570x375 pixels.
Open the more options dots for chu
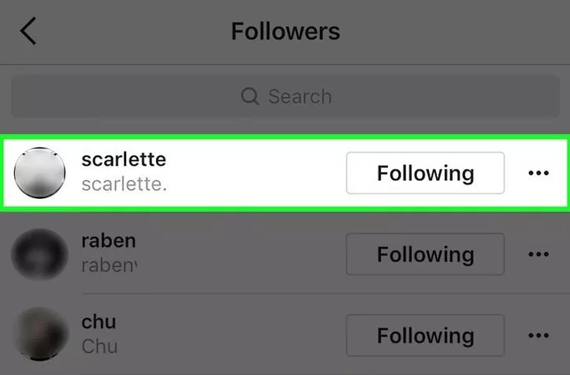pyautogui.click(x=538, y=336)
